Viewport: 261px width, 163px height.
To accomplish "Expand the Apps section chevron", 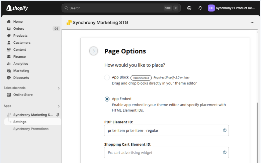I will pyautogui.click(x=59, y=106).
